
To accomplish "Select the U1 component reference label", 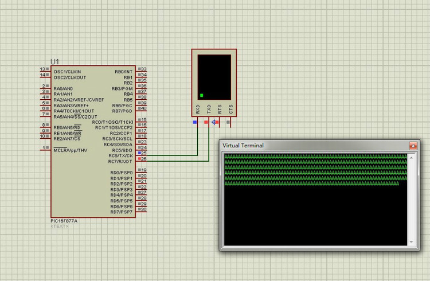I will point(55,61).
